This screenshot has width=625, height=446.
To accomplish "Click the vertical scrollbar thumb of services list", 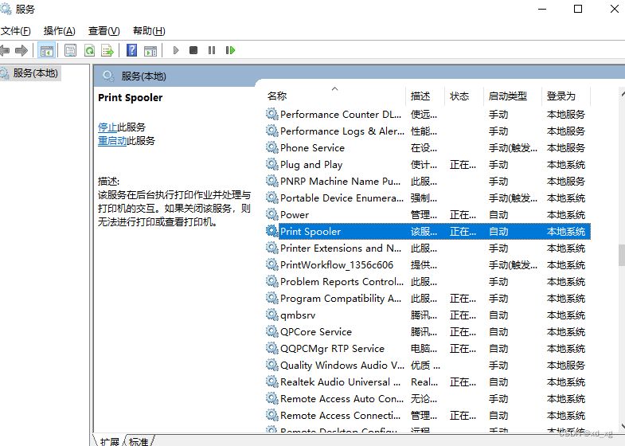I will [x=621, y=255].
